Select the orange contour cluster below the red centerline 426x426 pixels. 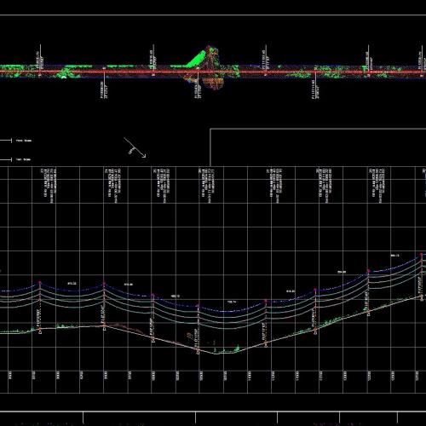pos(212,82)
